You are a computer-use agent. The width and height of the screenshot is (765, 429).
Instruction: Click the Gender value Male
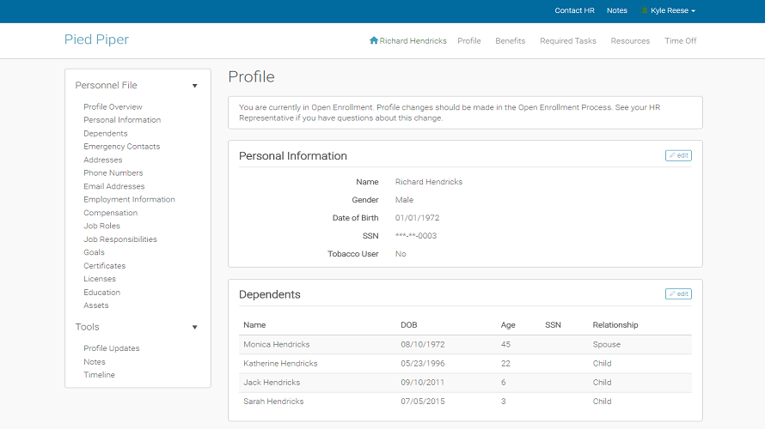coord(404,200)
